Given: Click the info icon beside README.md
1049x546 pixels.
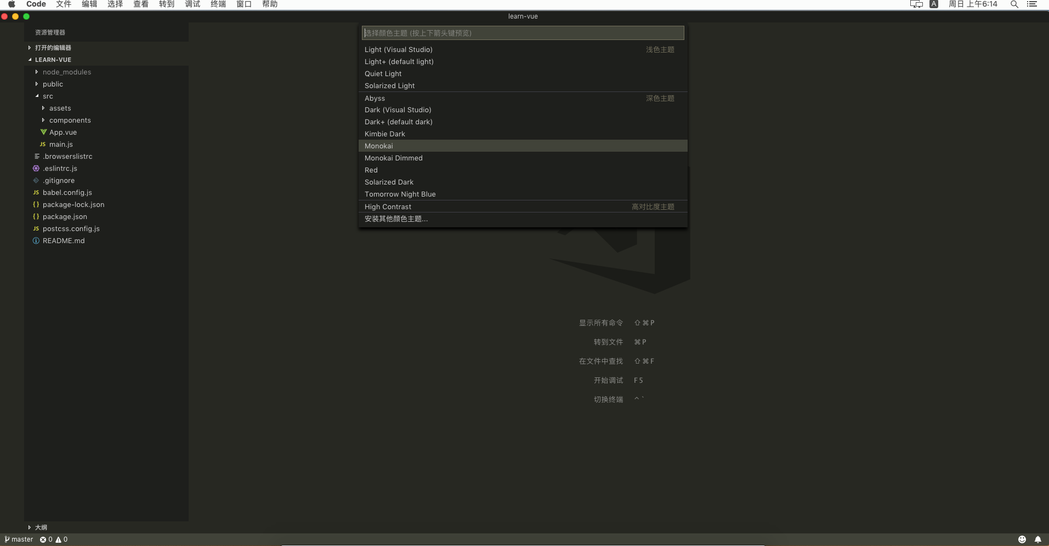Looking at the screenshot, I should pyautogui.click(x=36, y=240).
